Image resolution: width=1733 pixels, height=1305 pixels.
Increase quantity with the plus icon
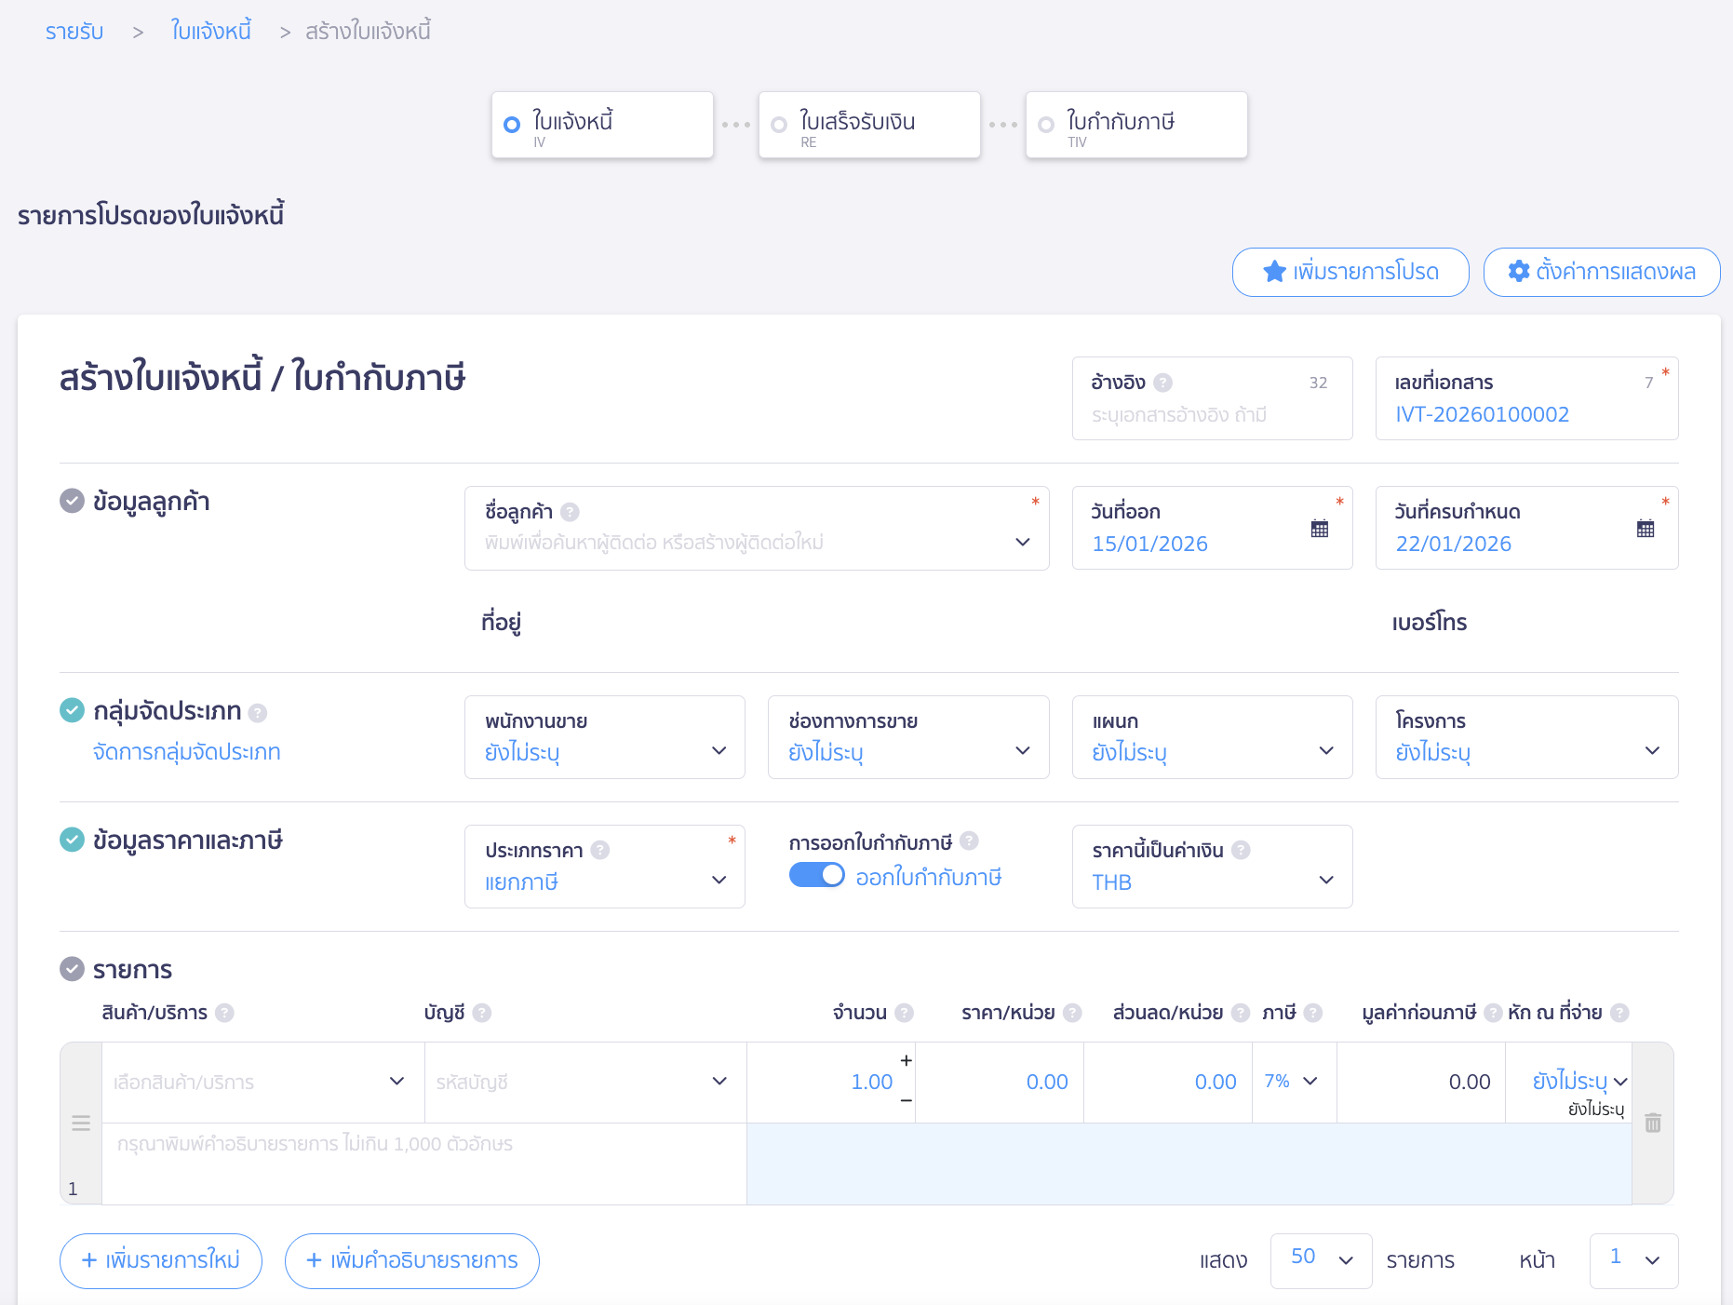[906, 1061]
